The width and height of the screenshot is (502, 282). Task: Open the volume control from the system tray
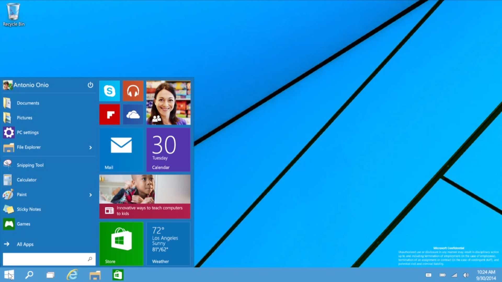tap(466, 275)
